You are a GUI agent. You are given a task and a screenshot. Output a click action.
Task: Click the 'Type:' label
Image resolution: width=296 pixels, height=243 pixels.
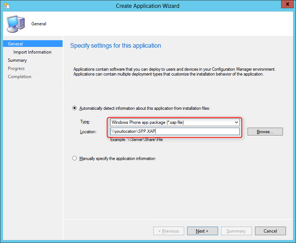tap(85, 122)
